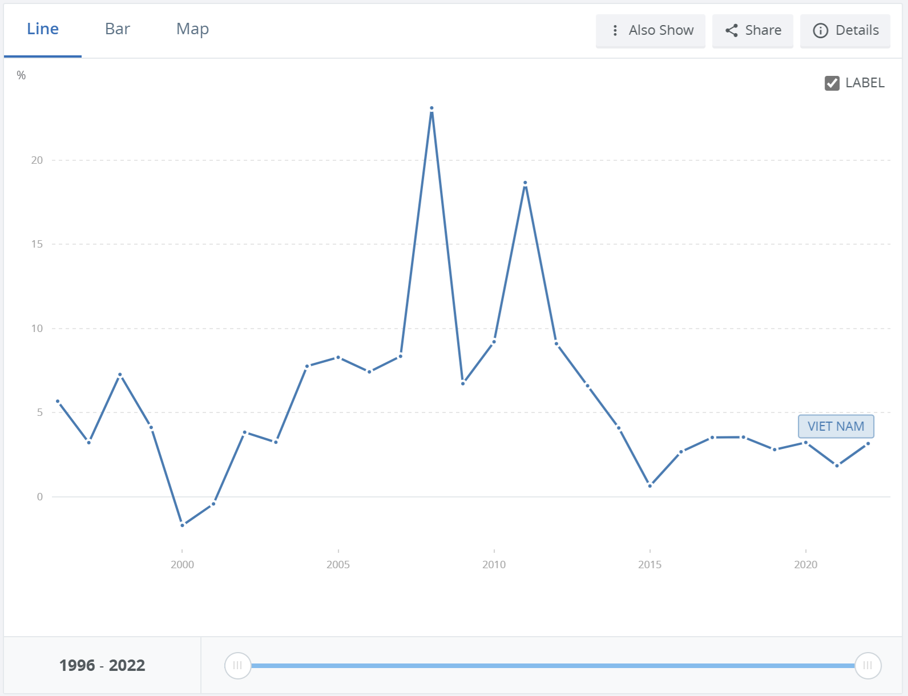Uncheck the LABEL checkbox
Viewport: 908px width, 696px height.
click(832, 83)
